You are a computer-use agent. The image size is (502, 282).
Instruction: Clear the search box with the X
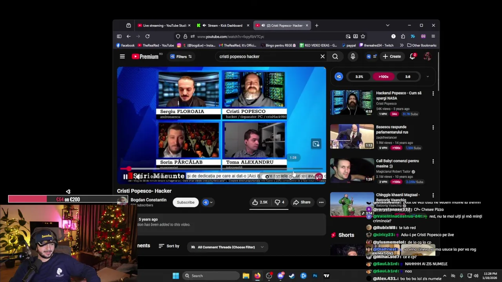coord(322,56)
